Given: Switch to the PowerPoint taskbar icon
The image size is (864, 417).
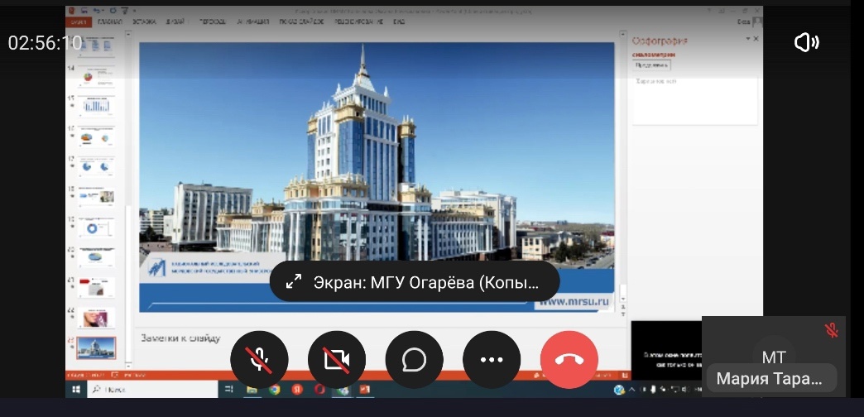Looking at the screenshot, I should click(x=364, y=389).
